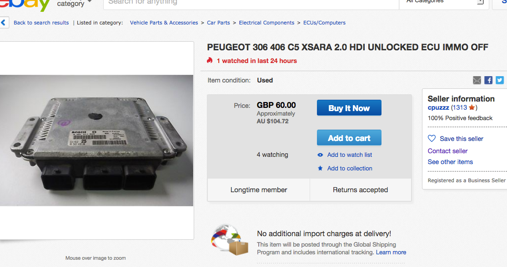Click the Bosch ECU product photo

[96, 141]
